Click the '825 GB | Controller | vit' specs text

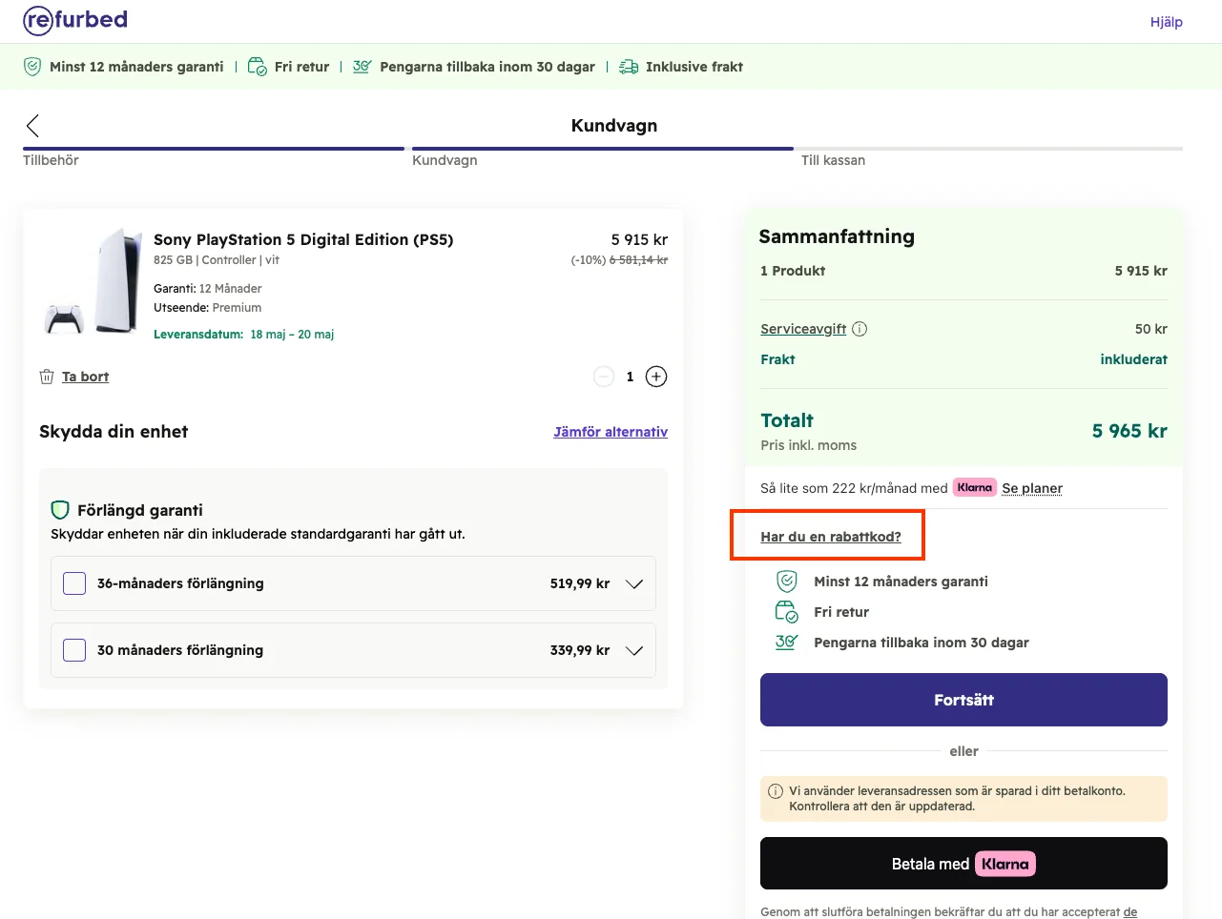pyautogui.click(x=217, y=260)
